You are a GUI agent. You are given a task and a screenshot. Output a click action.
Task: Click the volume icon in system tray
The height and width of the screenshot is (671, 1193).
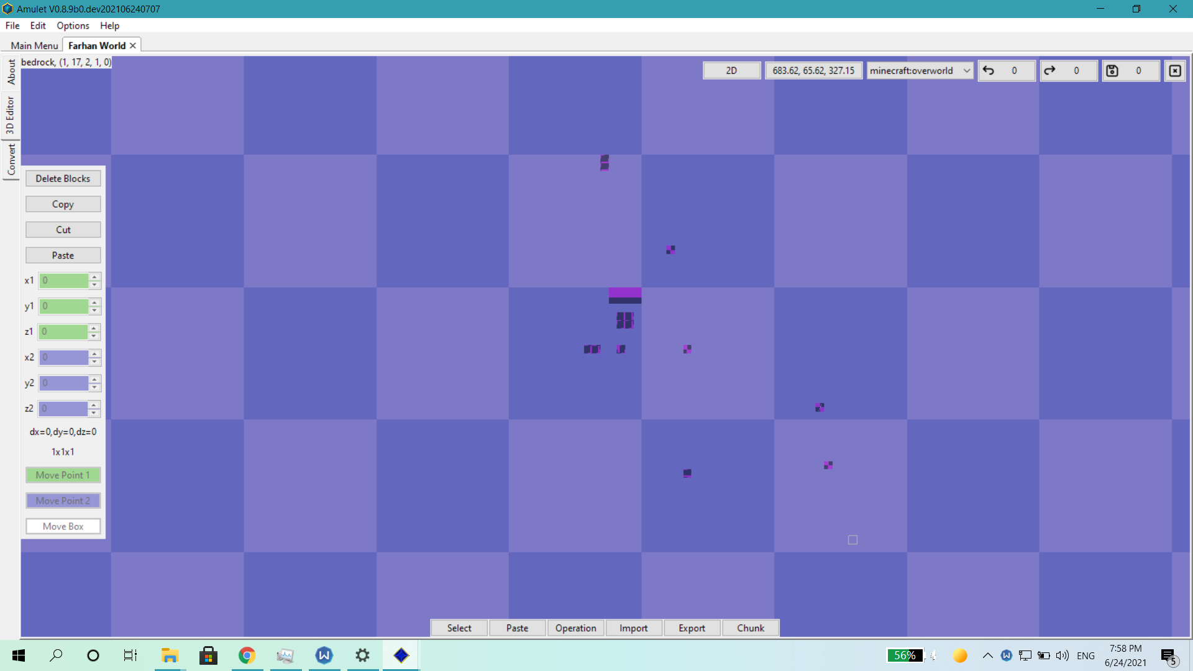pos(1063,655)
